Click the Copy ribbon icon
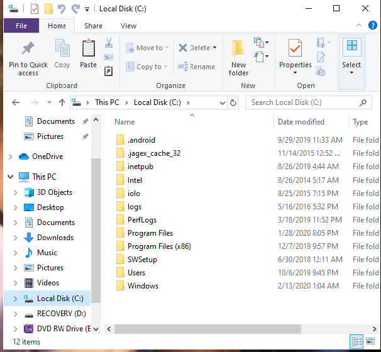The width and height of the screenshot is (381, 352). (x=62, y=48)
